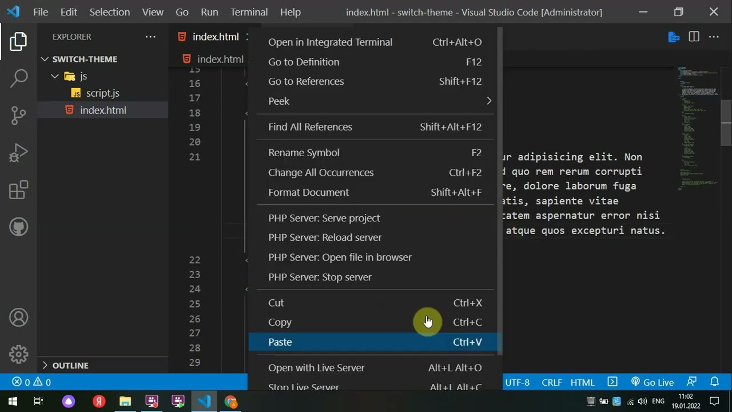Change CRLF line ending in status bar
Image resolution: width=732 pixels, height=412 pixels.
pyautogui.click(x=552, y=382)
